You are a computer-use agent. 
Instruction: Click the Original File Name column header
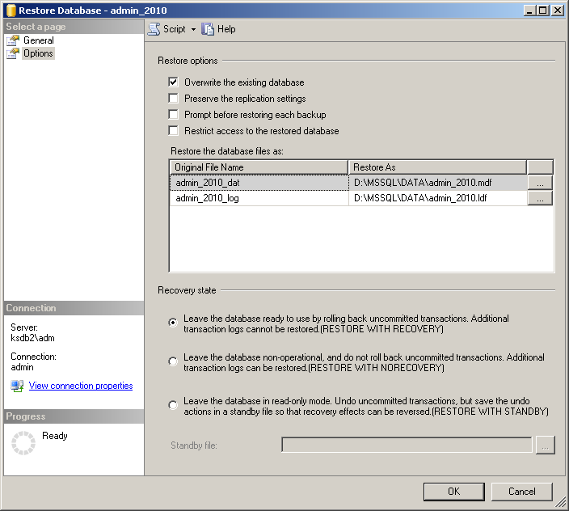[259, 167]
